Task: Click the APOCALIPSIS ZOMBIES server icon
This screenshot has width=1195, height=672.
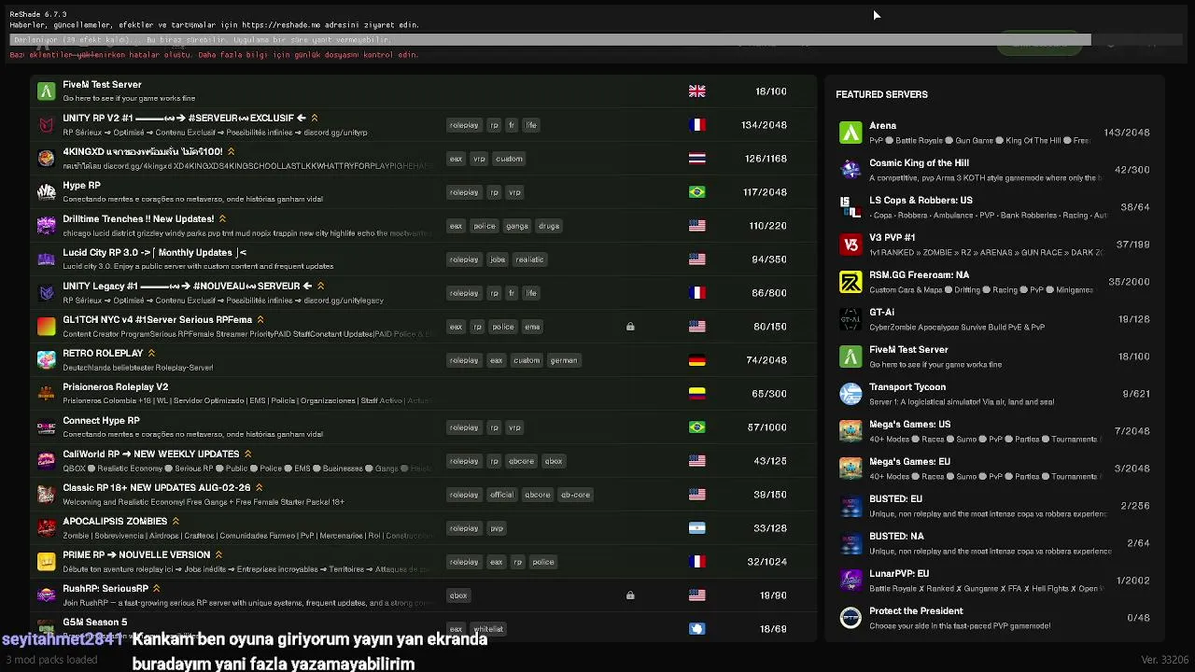Action: tap(46, 528)
